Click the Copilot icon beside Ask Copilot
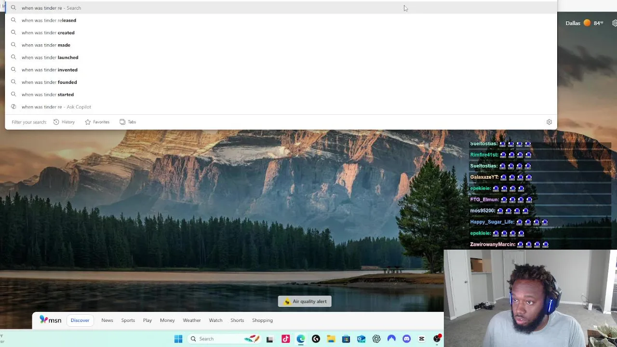617x347 pixels. 13,107
